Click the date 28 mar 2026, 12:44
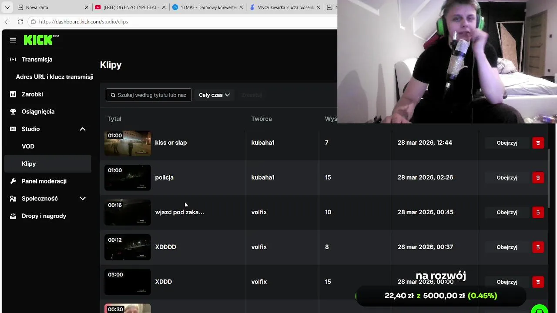Viewport: 557px width, 313px height. [425, 143]
